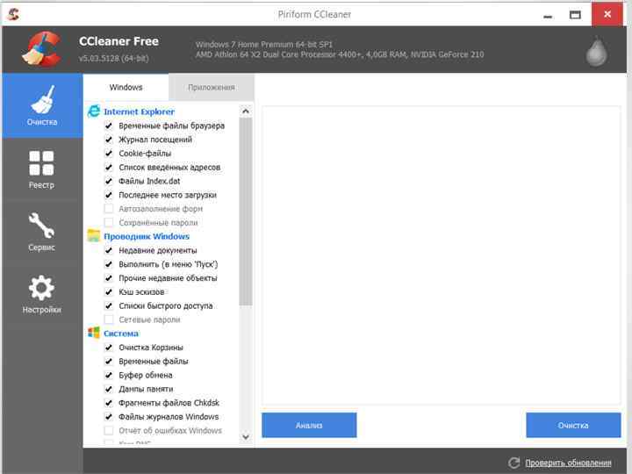The width and height of the screenshot is (632, 474).
Task: Click the Очистка run cleaner button
Action: click(573, 425)
